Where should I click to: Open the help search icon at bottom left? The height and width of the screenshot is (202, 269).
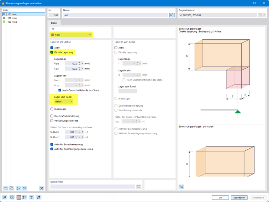(5, 197)
